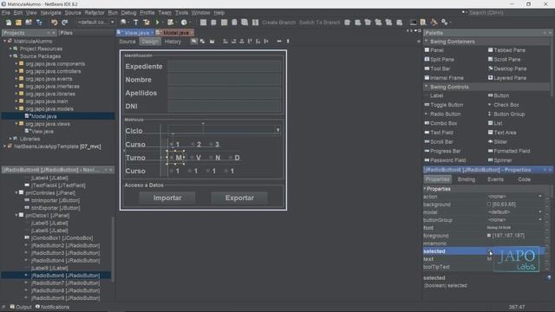Click the Debug Project toolbar icon
The width and height of the screenshot is (555, 312).
coord(171,23)
